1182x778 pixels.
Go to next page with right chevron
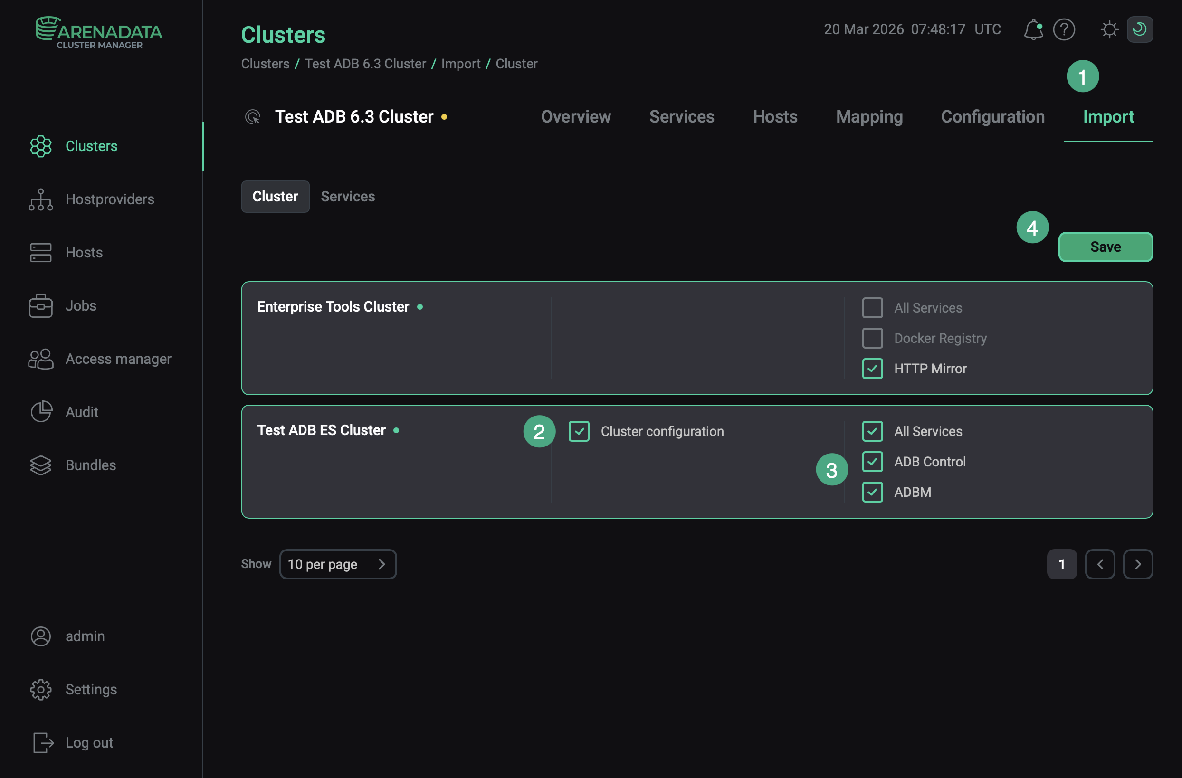[x=1138, y=564]
